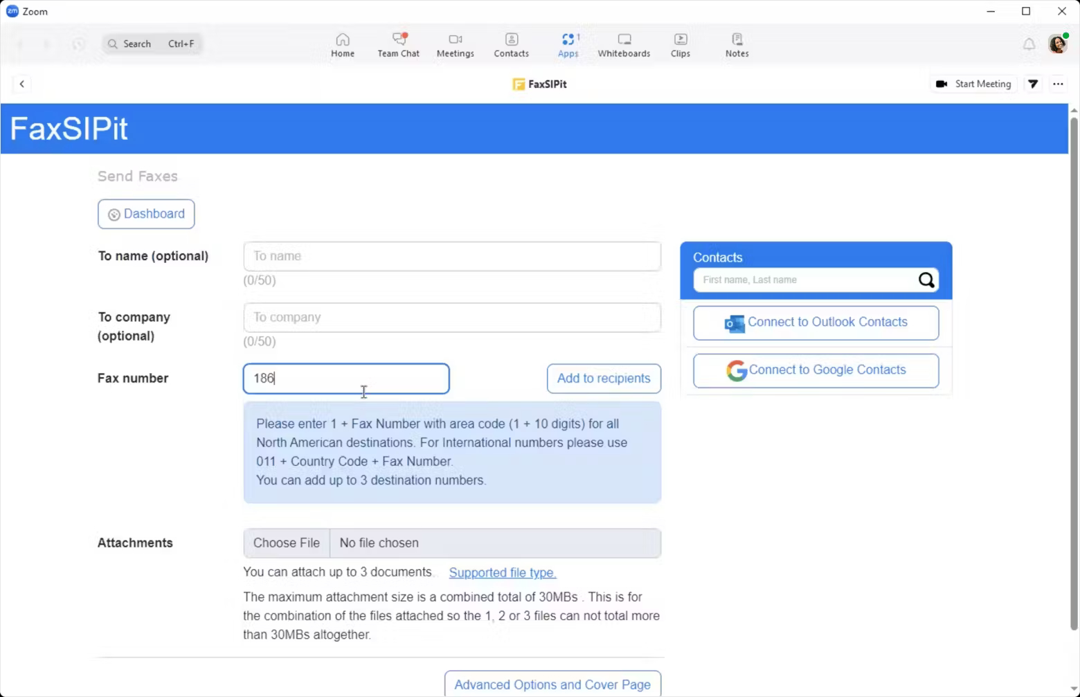Click the notifications bell icon
Viewport: 1080px width, 697px height.
[x=1029, y=44]
